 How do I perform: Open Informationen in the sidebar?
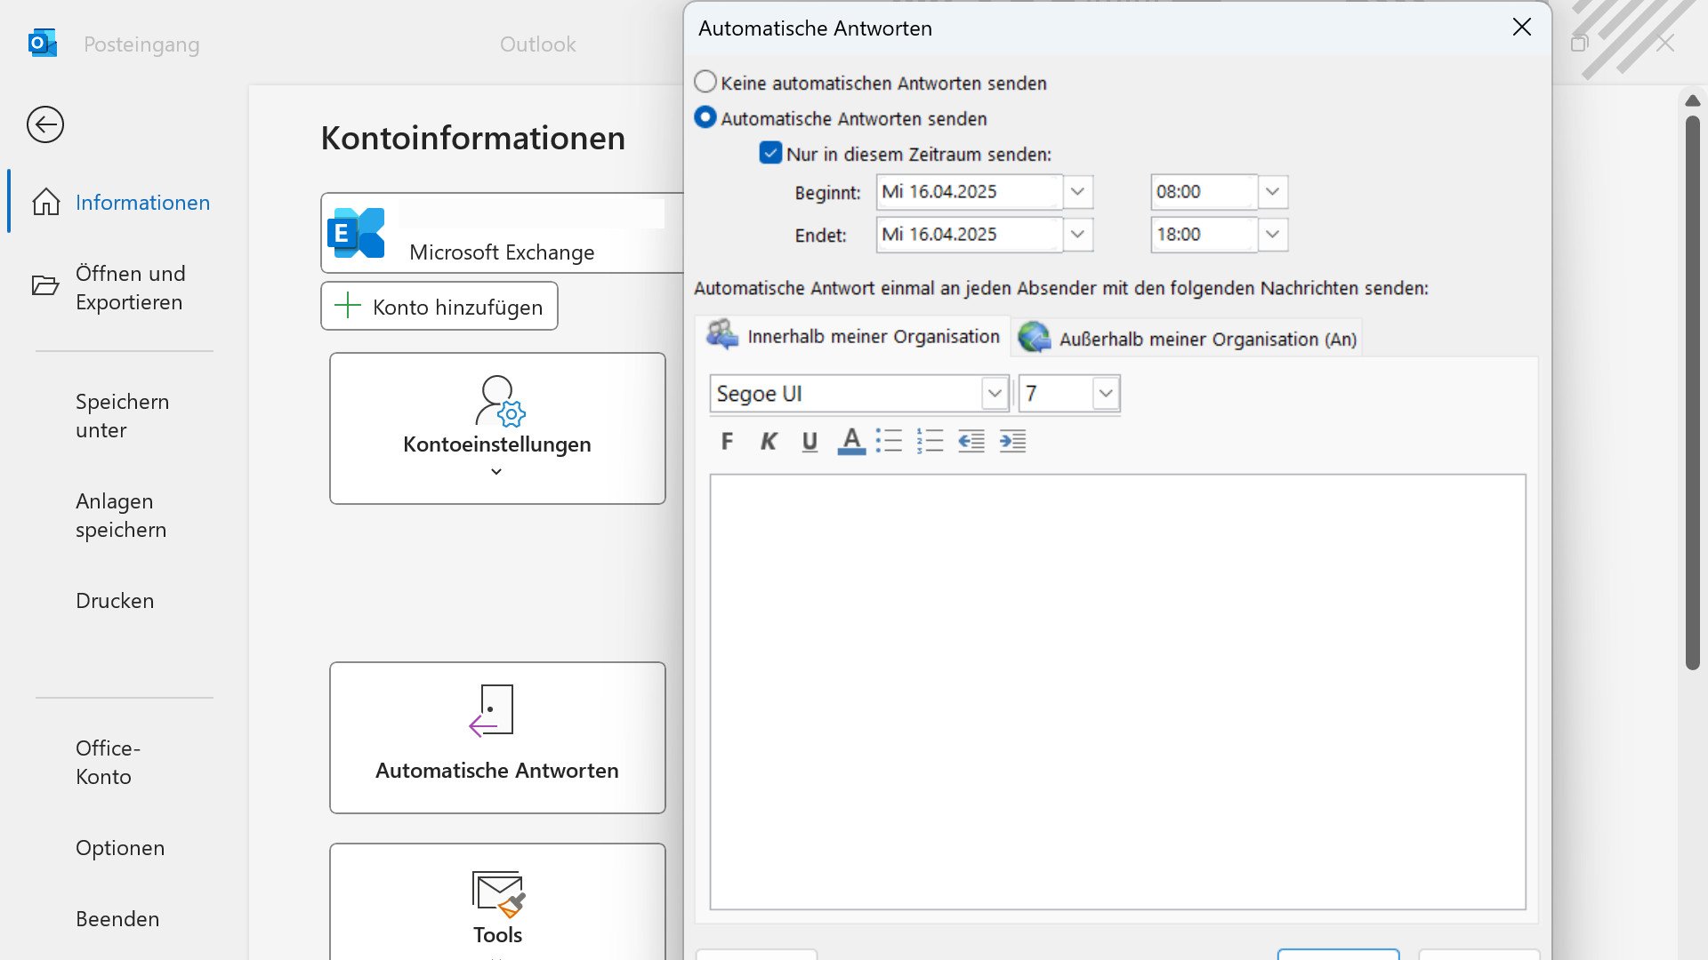(x=123, y=202)
